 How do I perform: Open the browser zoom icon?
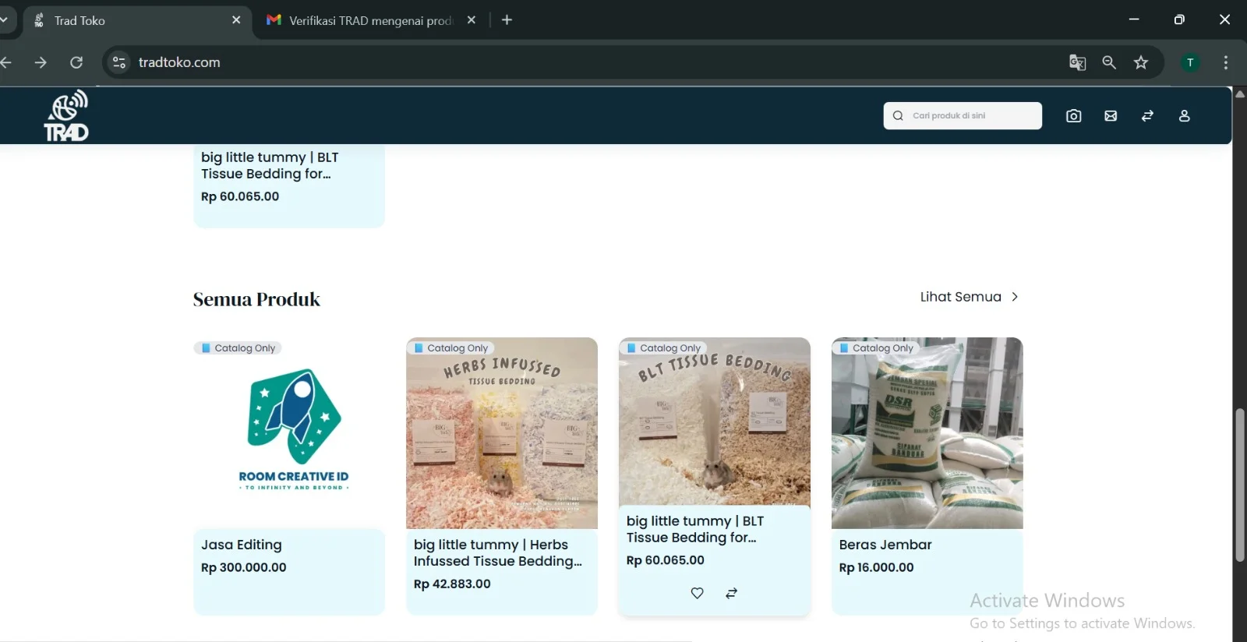coord(1109,62)
